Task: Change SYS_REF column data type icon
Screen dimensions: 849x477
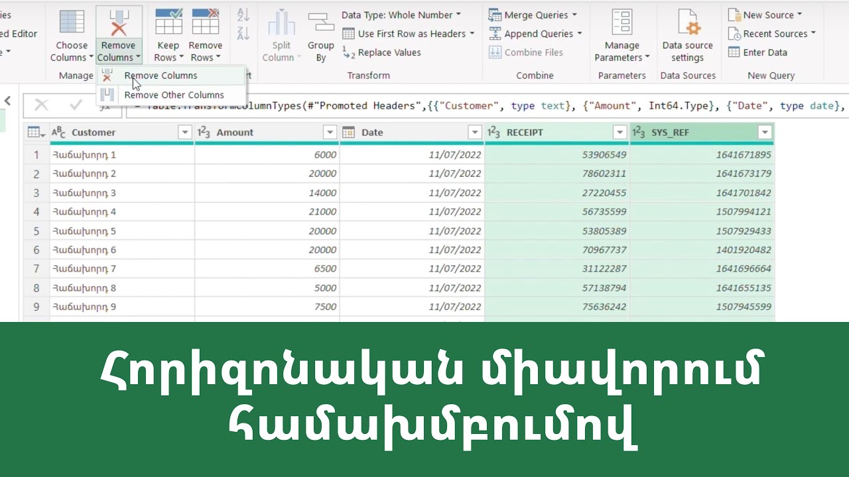Action: [639, 132]
